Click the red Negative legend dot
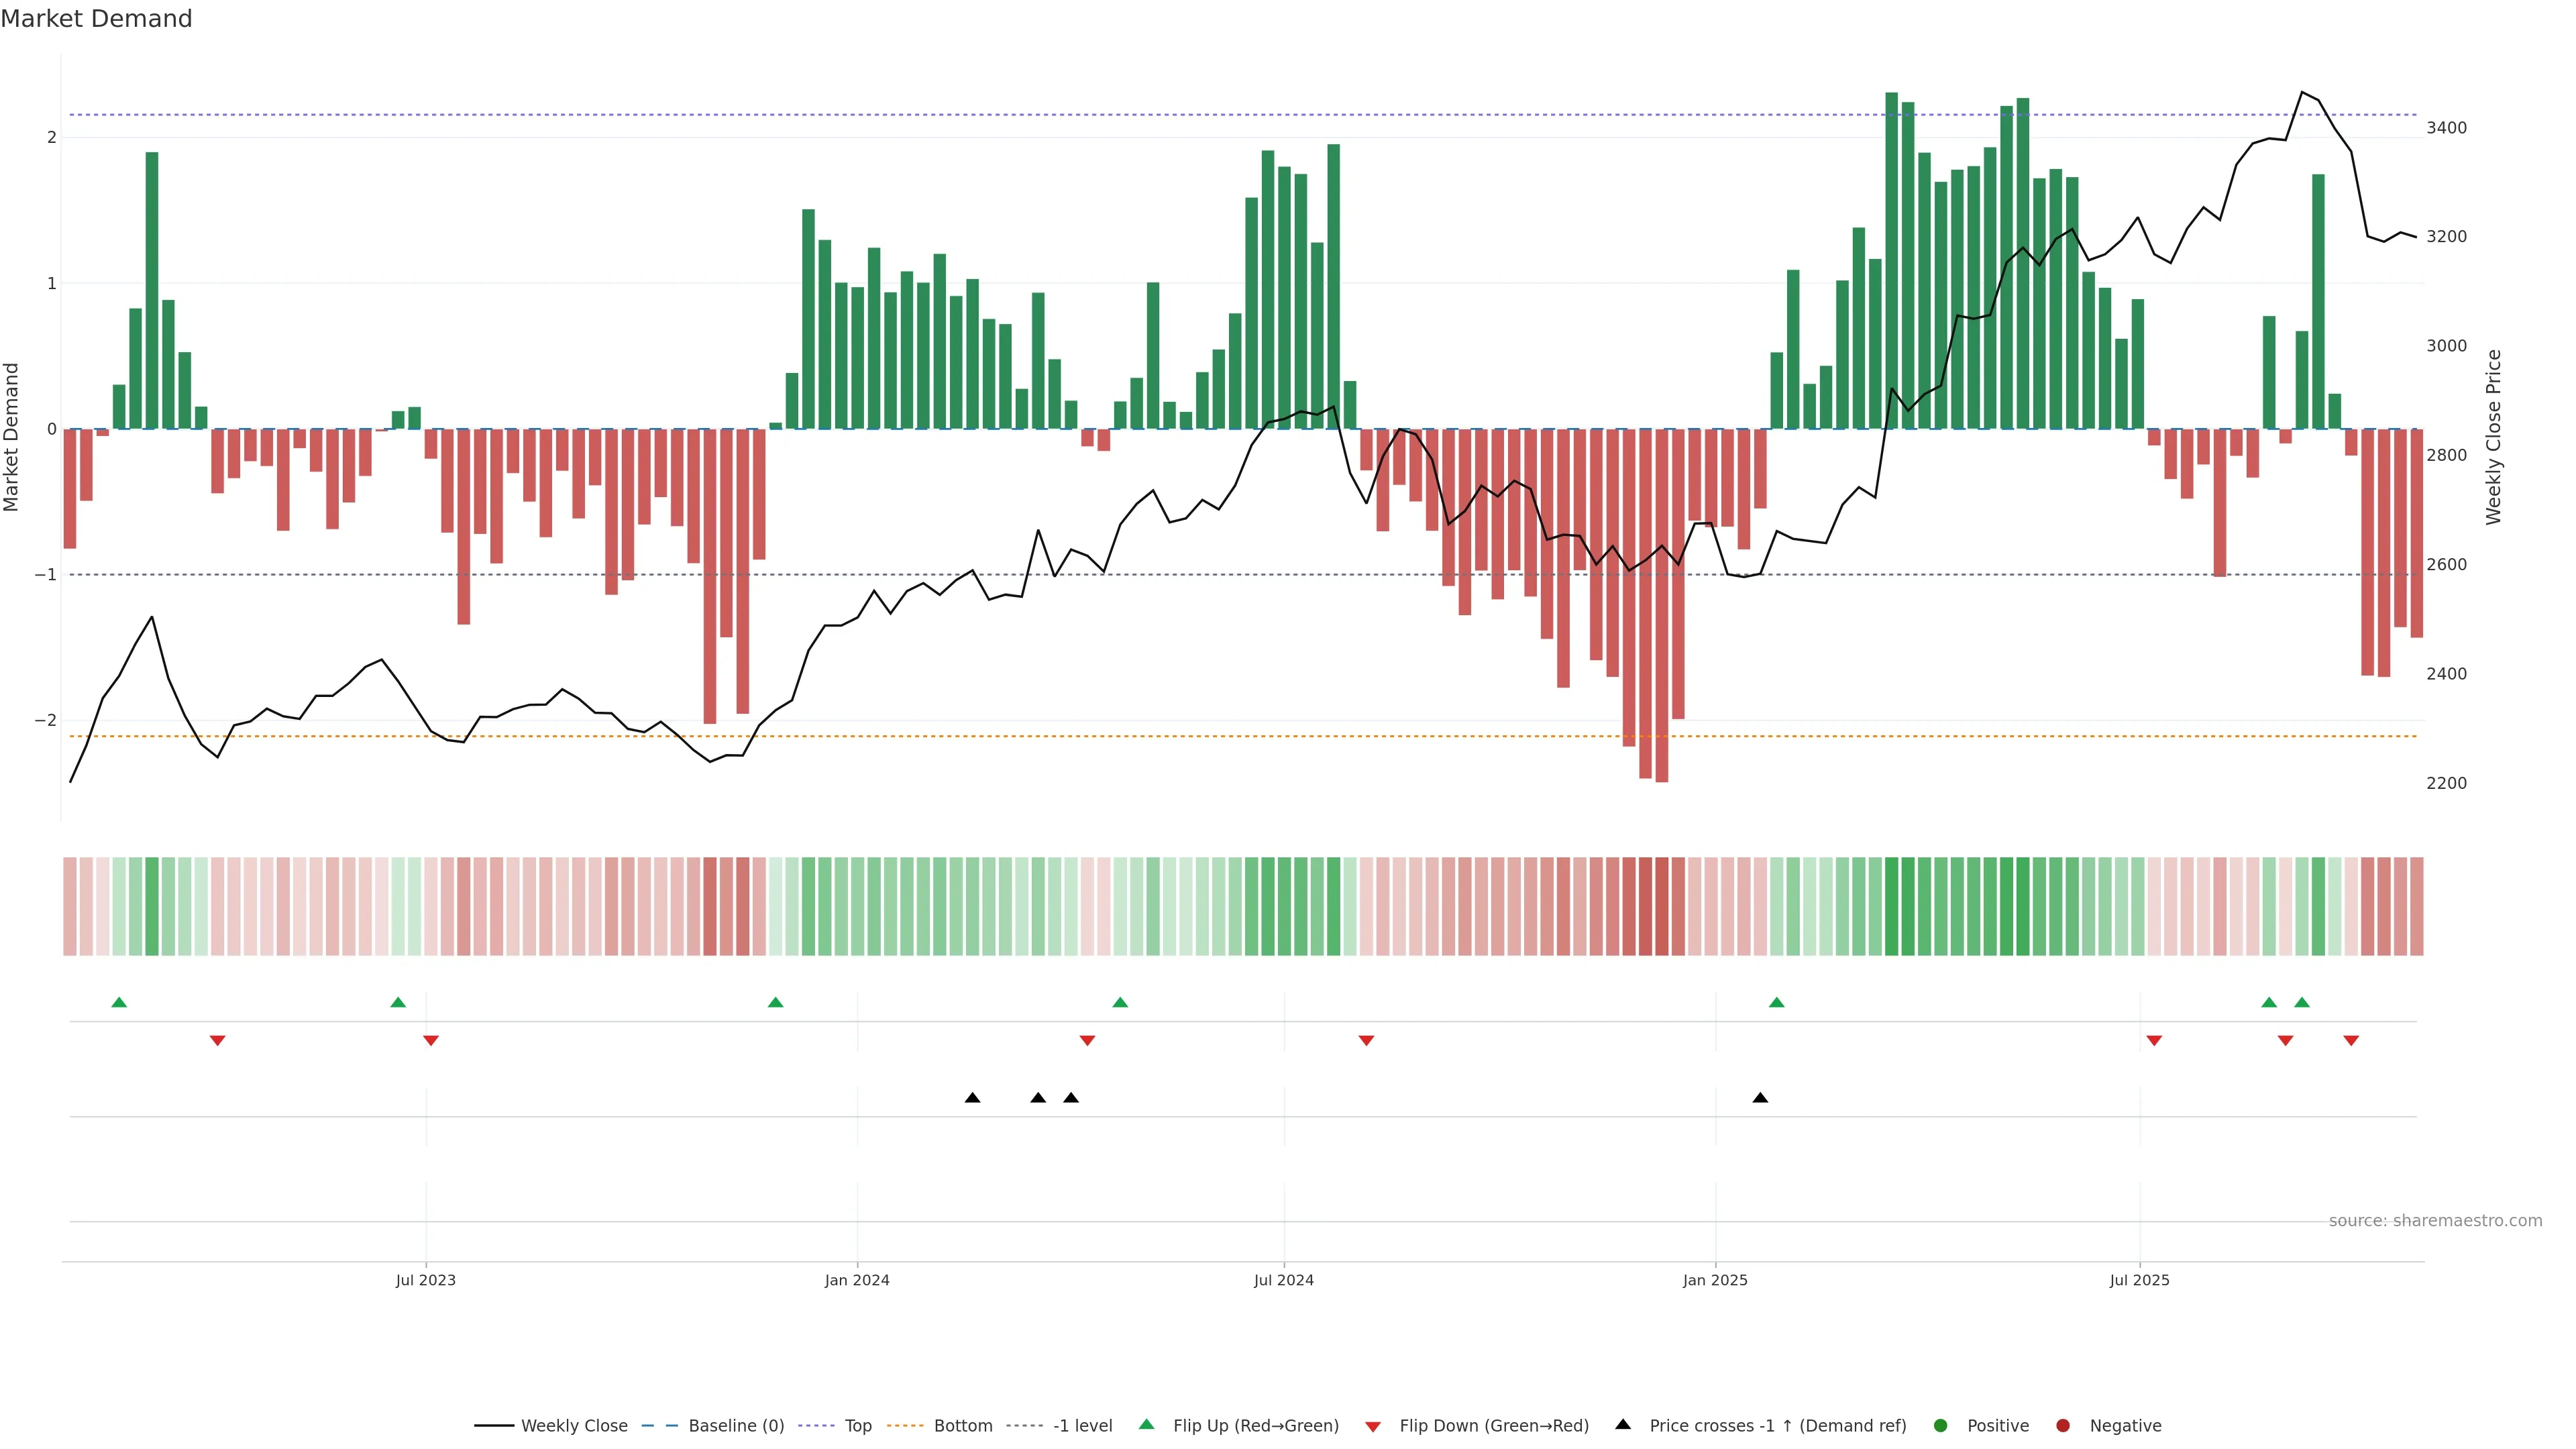The image size is (2576, 1449). 2063,1425
